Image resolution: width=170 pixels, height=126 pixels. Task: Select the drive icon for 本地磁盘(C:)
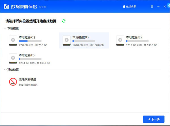click(x=13, y=41)
